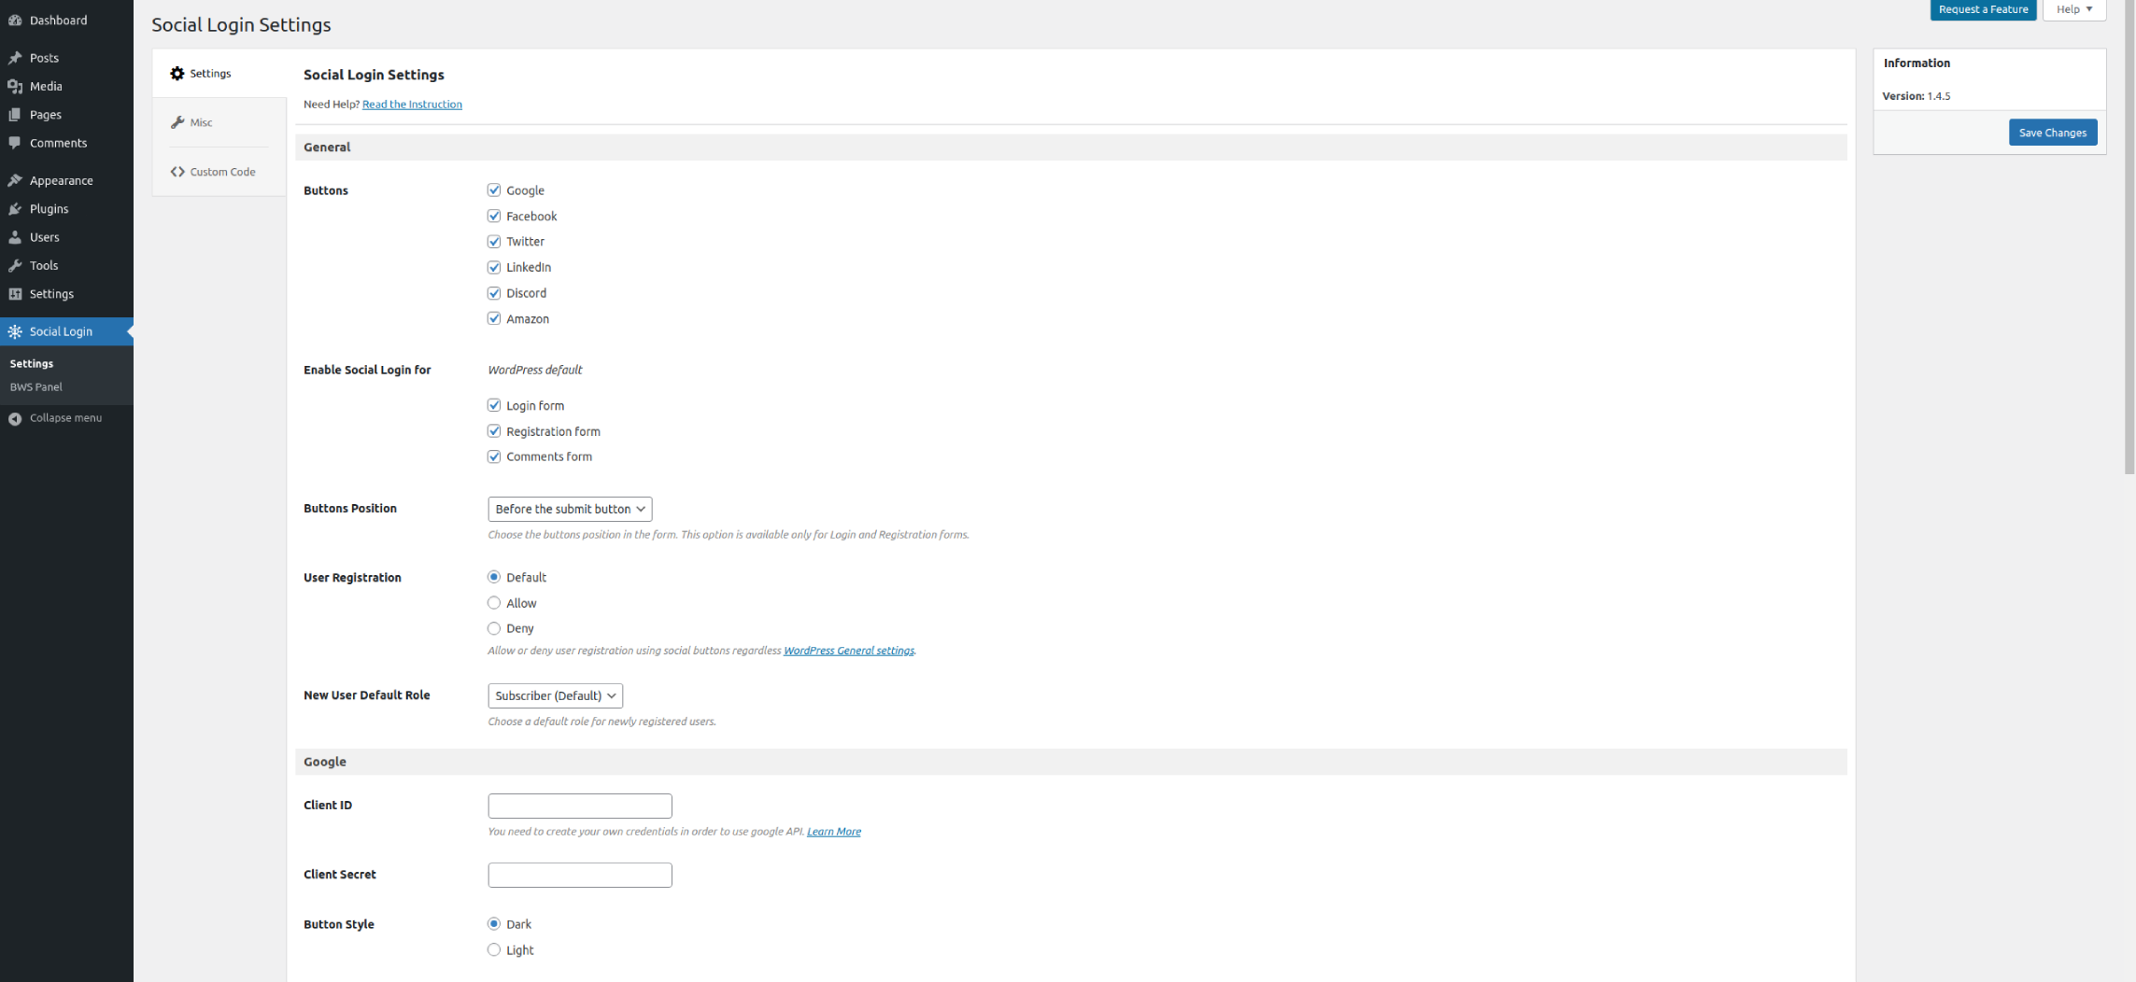Open the Tools menu item

pyautogui.click(x=66, y=265)
